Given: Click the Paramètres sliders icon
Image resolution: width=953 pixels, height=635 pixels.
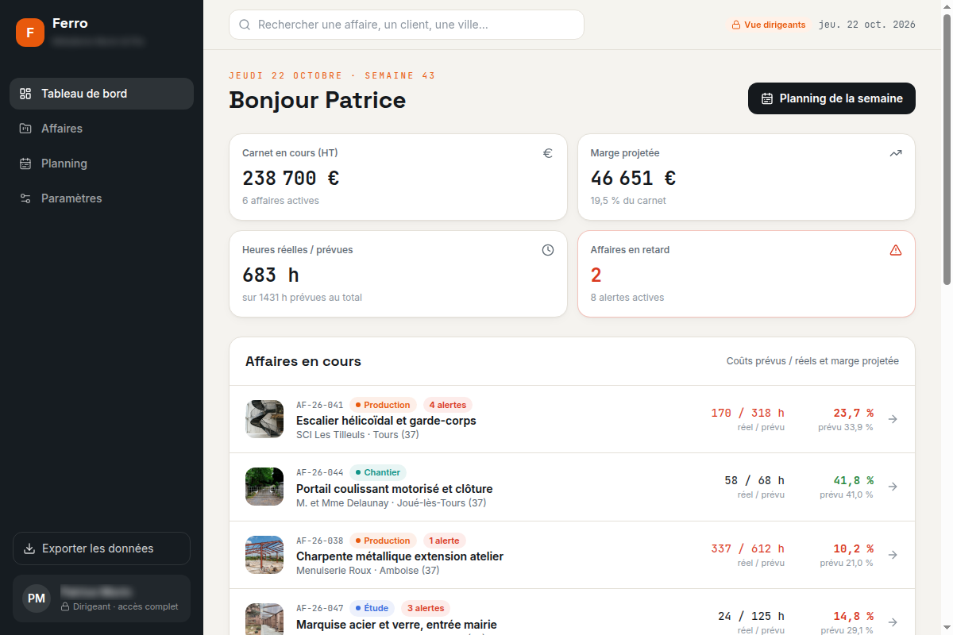Looking at the screenshot, I should point(25,198).
